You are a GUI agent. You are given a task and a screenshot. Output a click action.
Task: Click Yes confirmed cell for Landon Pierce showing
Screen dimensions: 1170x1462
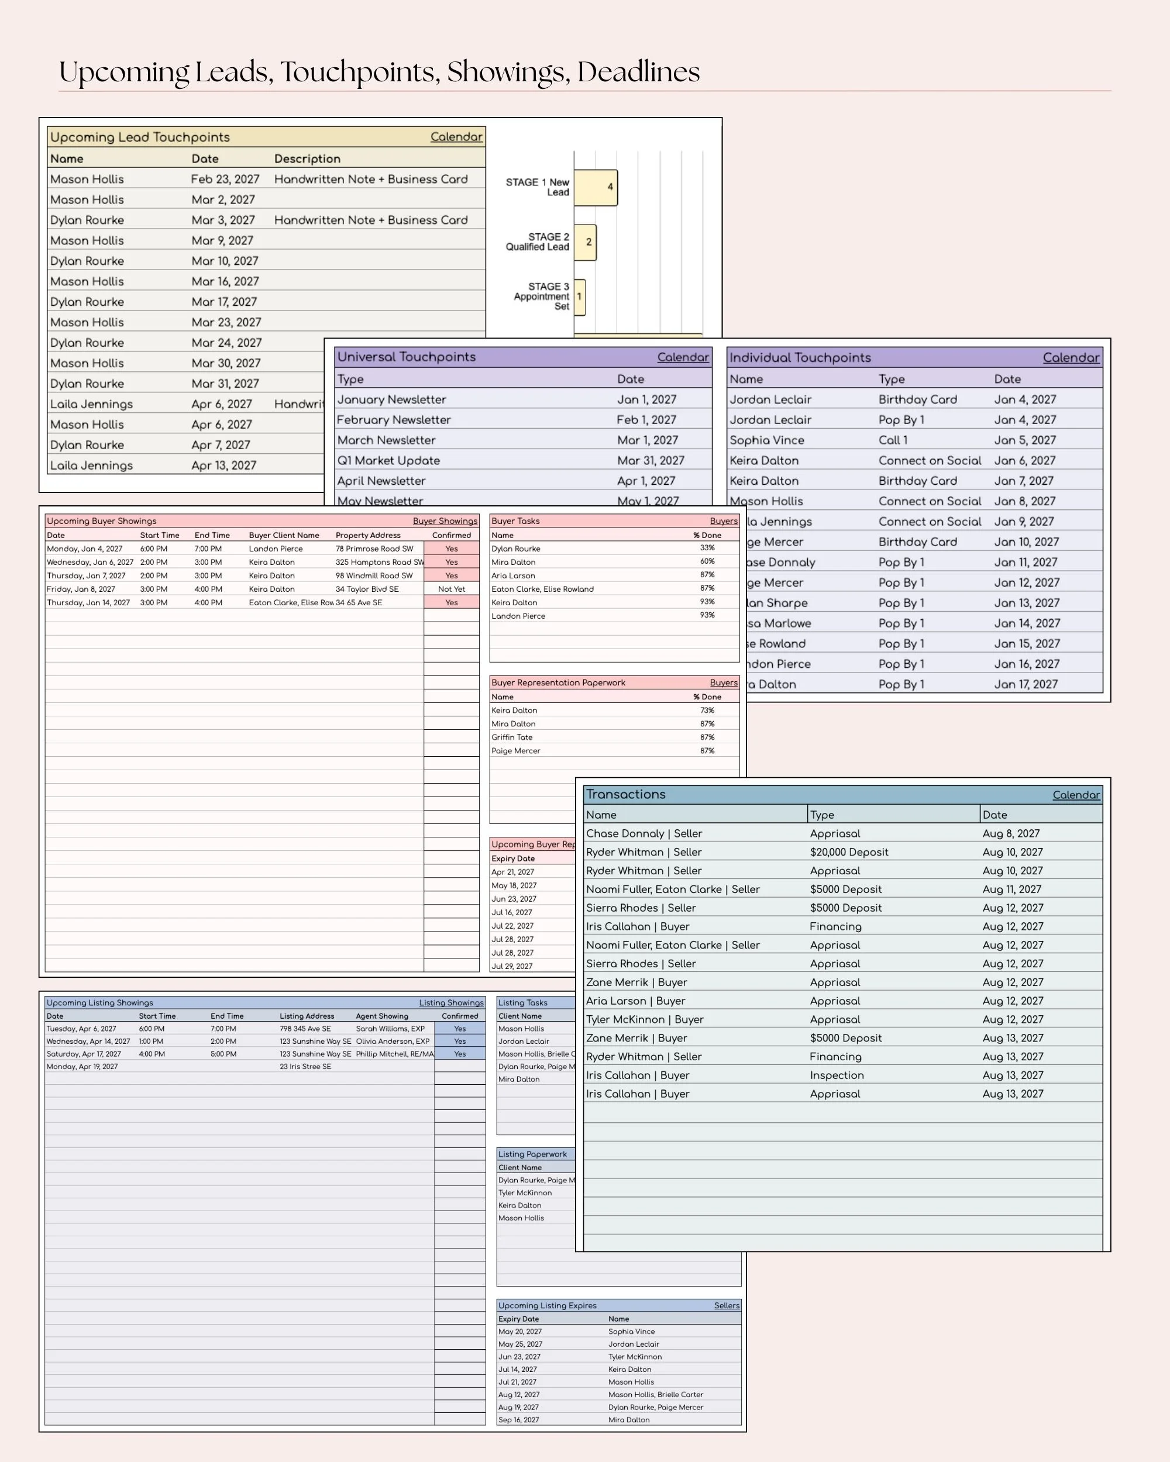(451, 549)
